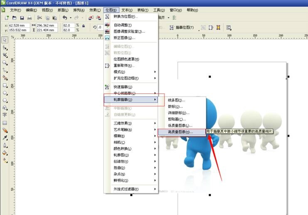Click the Undo arrow icon
Image resolution: width=308 pixels, height=215 pixels.
[65, 18]
